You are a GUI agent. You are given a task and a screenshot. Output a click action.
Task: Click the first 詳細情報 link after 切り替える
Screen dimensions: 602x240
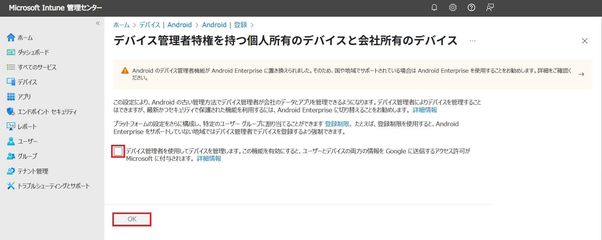tap(425, 110)
